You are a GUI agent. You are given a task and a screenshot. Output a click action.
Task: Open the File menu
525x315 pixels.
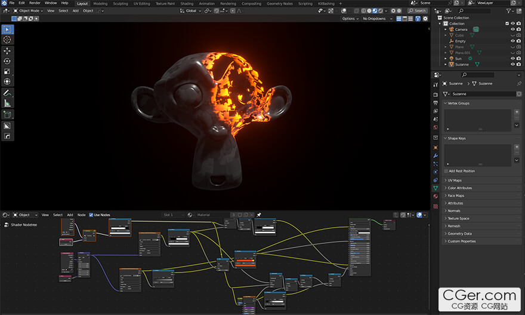coord(12,3)
